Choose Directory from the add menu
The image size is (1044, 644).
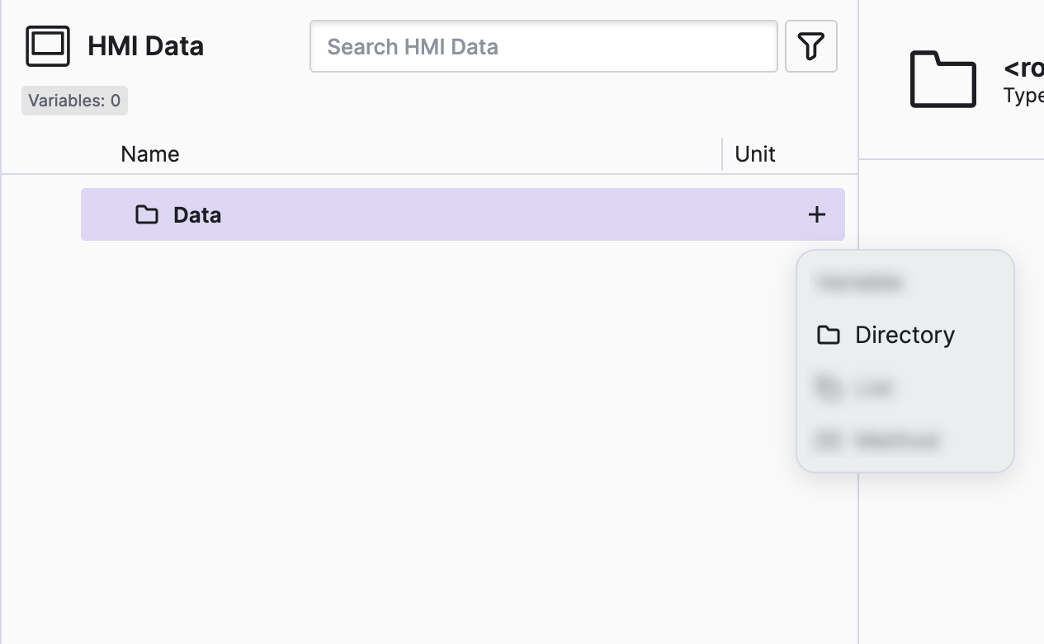905,335
